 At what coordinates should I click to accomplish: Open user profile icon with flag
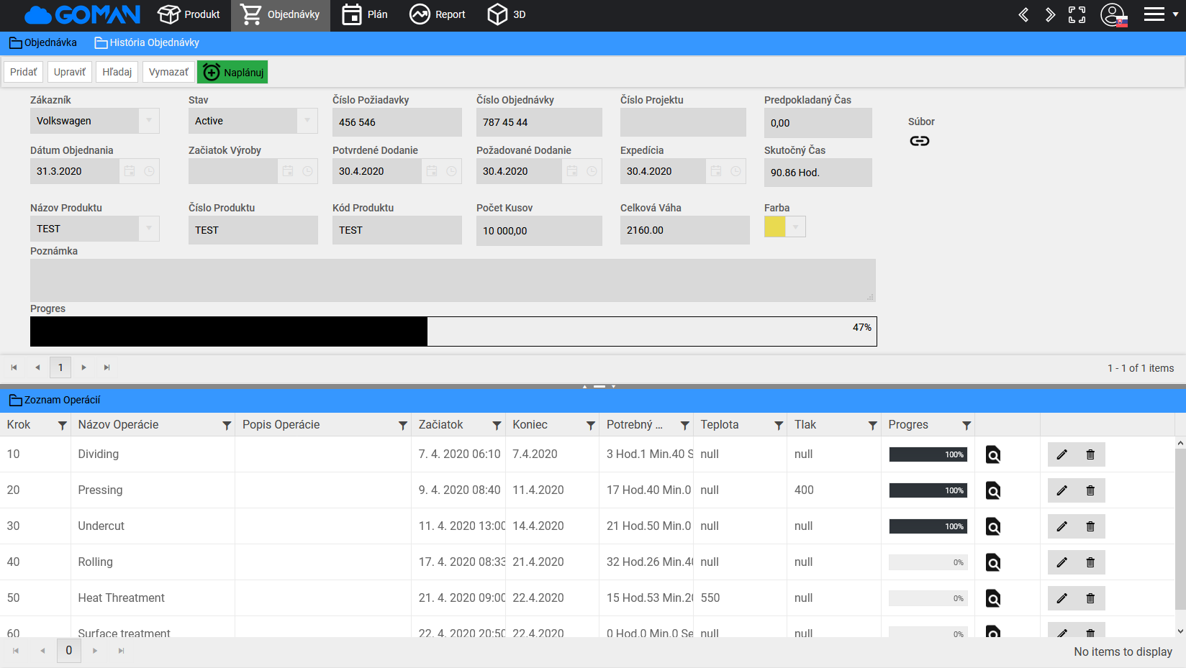1113,14
